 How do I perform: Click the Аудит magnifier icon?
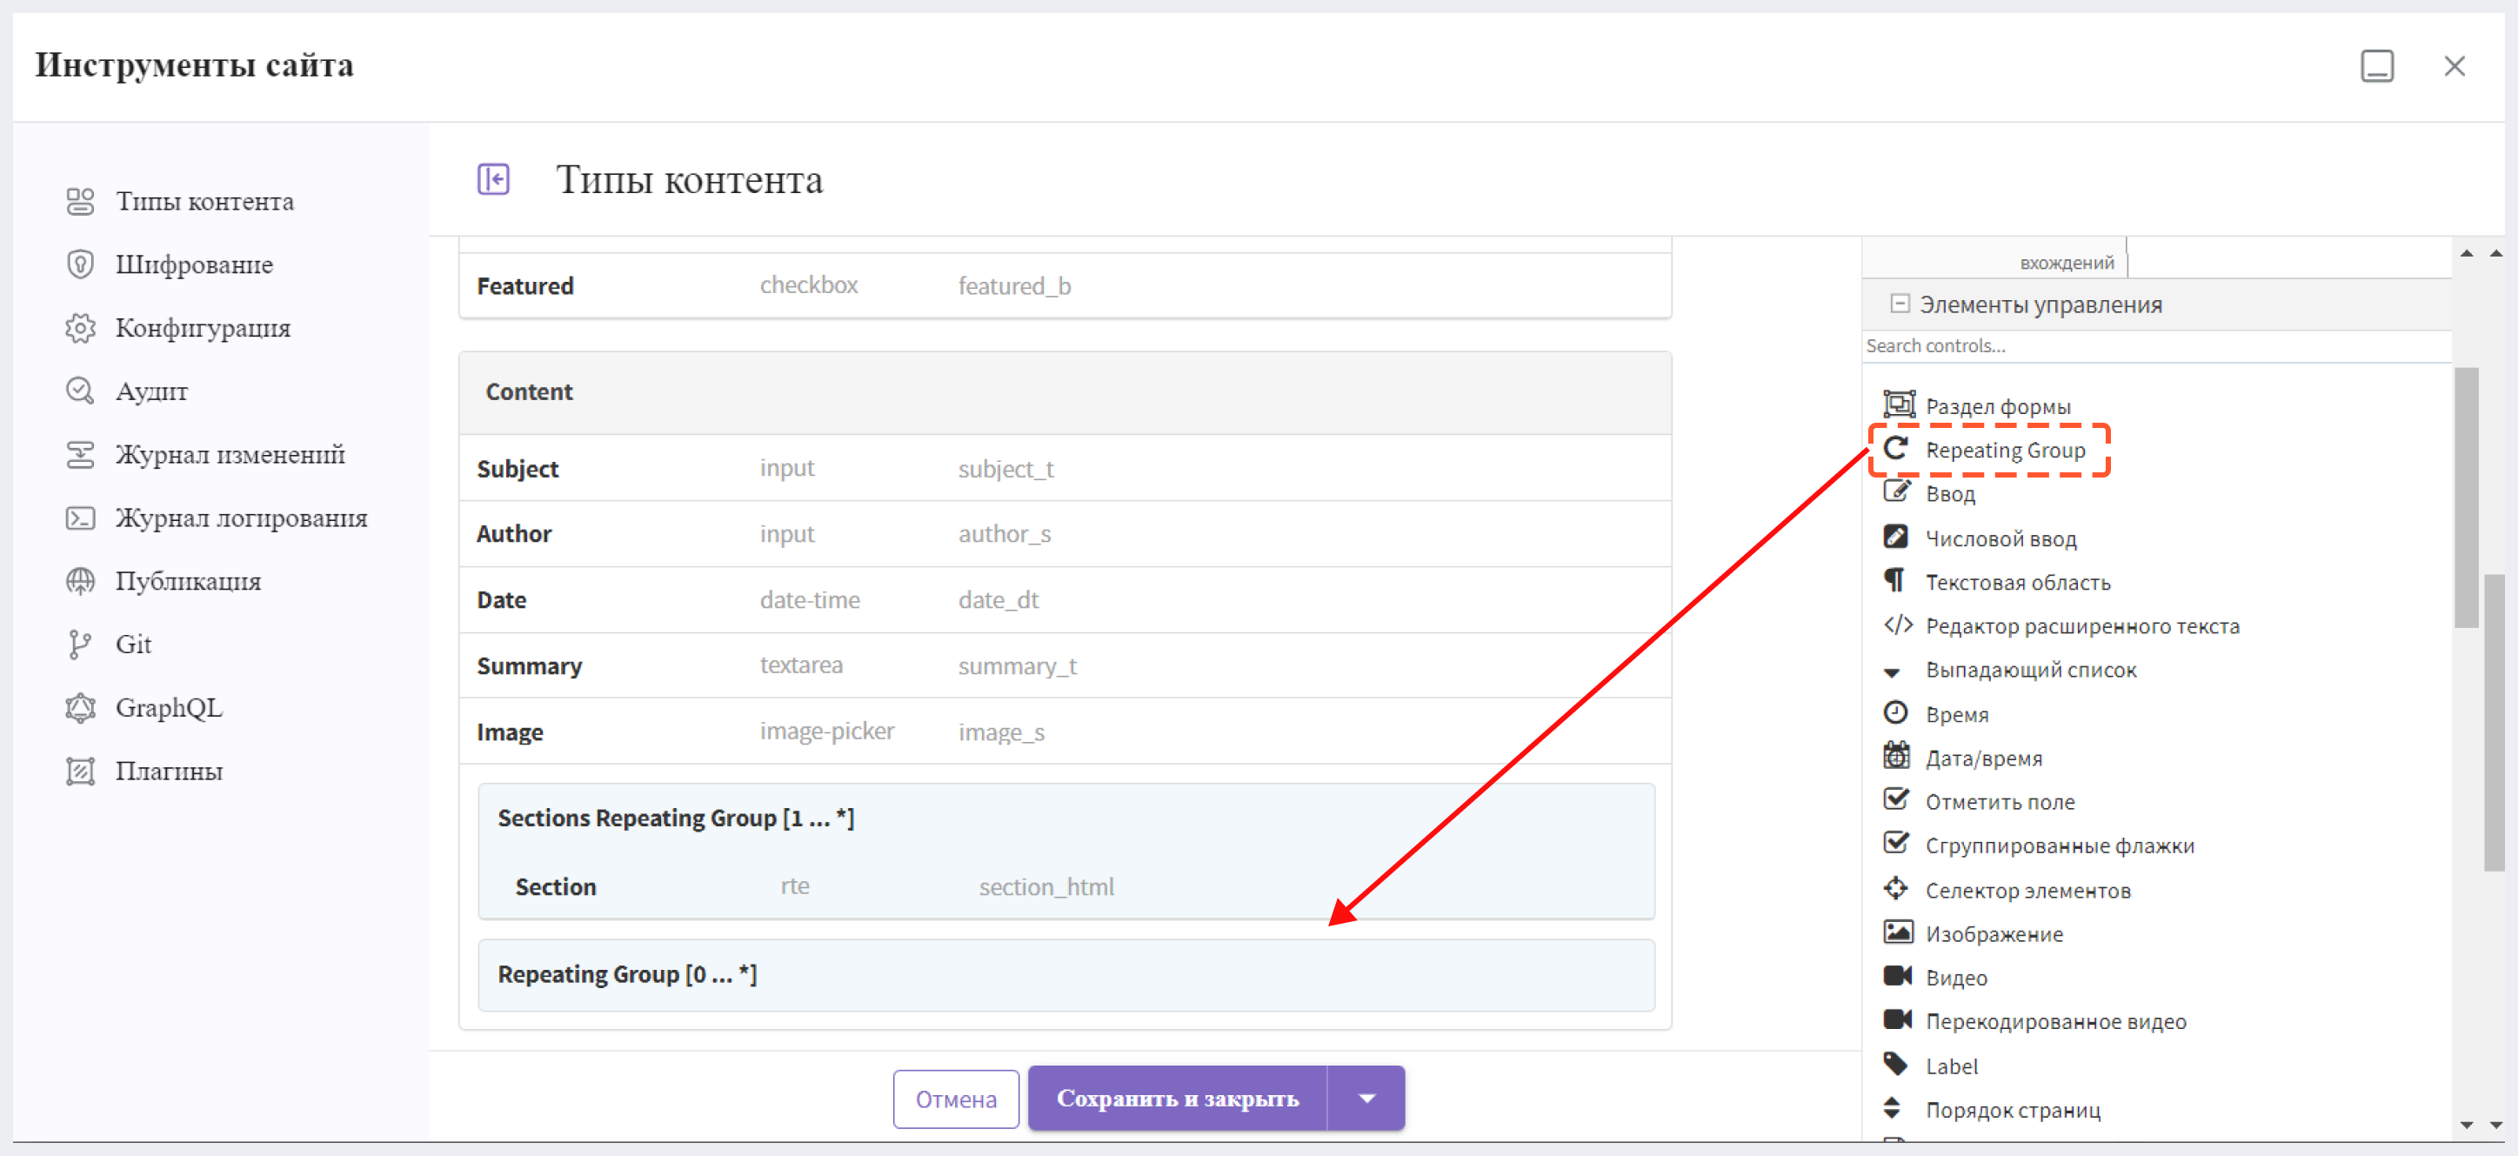[80, 391]
